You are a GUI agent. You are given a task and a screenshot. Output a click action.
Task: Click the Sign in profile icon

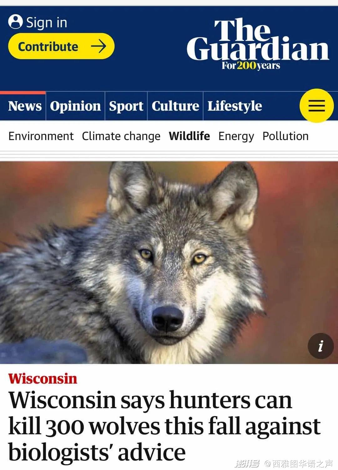click(x=15, y=22)
